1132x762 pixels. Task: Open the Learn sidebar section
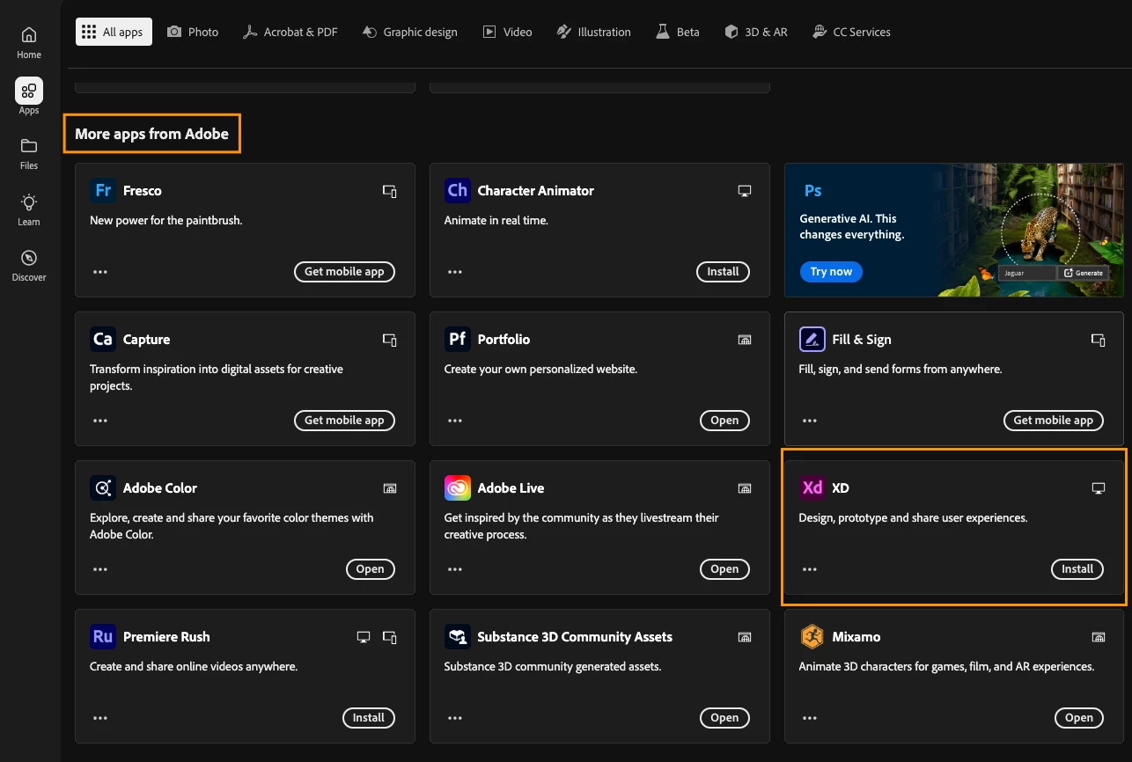click(x=29, y=209)
